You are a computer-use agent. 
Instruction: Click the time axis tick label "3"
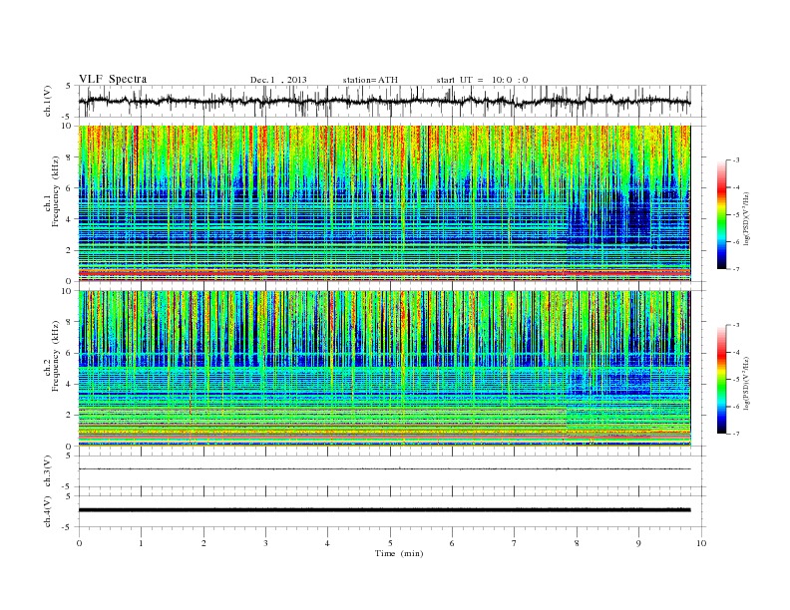coord(265,543)
